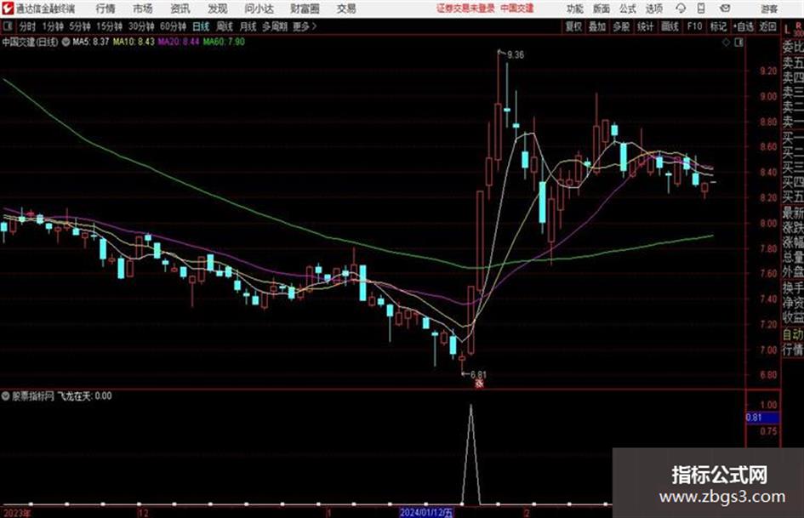Screen dimensions: 804x518
Task: Click the 6.81 low price label
Action: 478,375
